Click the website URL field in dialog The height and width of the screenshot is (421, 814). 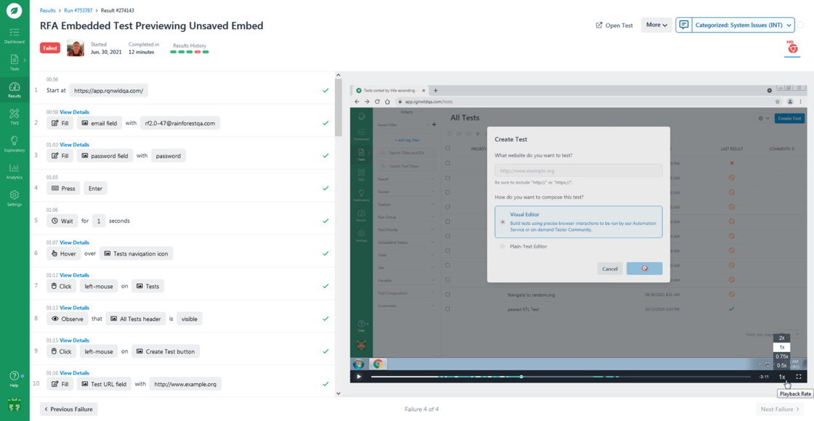click(579, 171)
